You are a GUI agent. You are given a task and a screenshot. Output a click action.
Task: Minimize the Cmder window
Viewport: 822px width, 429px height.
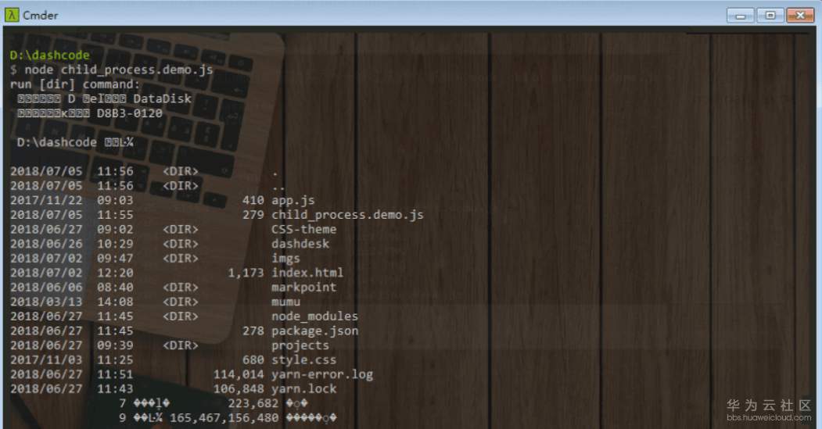(740, 16)
